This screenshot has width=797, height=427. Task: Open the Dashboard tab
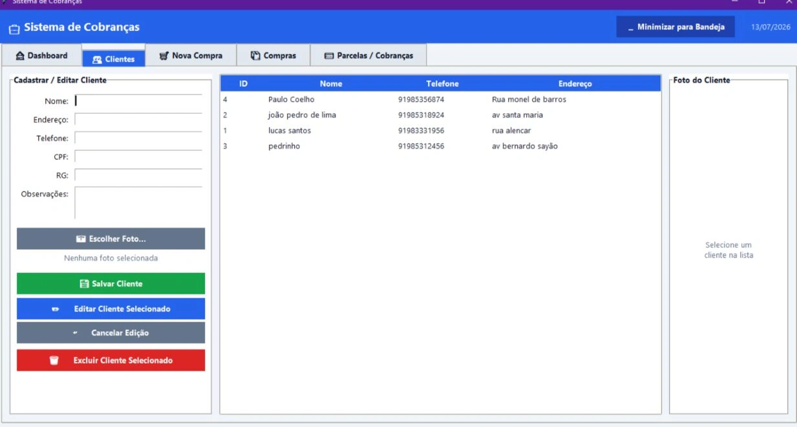point(41,56)
